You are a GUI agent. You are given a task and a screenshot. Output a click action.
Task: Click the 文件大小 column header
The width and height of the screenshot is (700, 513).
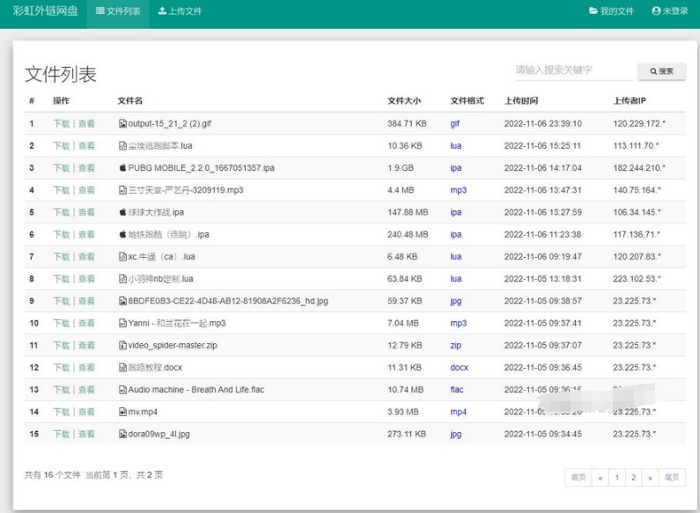coord(404,101)
